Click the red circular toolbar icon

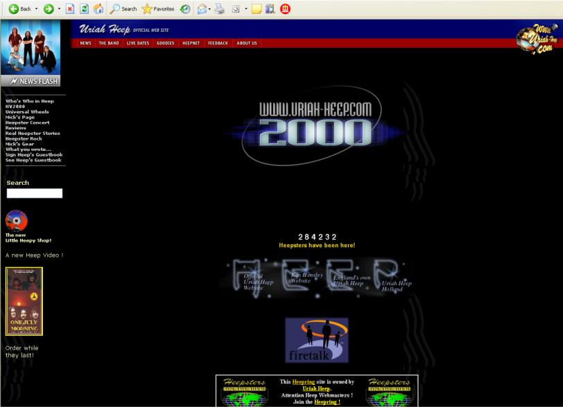click(285, 8)
